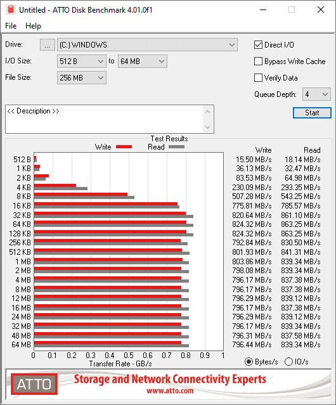The image size is (336, 405).
Task: Click the 792.84 MB/s write result
Action: point(252,243)
